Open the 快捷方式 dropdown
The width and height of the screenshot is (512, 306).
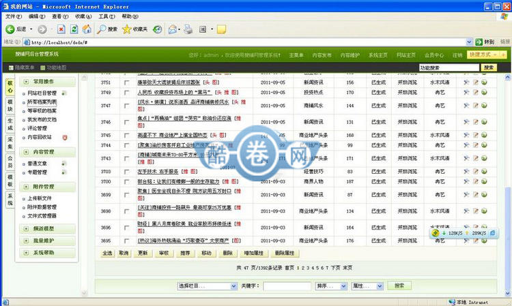[x=483, y=55]
